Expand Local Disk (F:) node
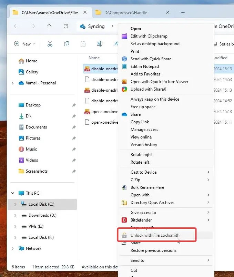Image resolution: width=234 pixels, height=277 pixels. [15, 237]
